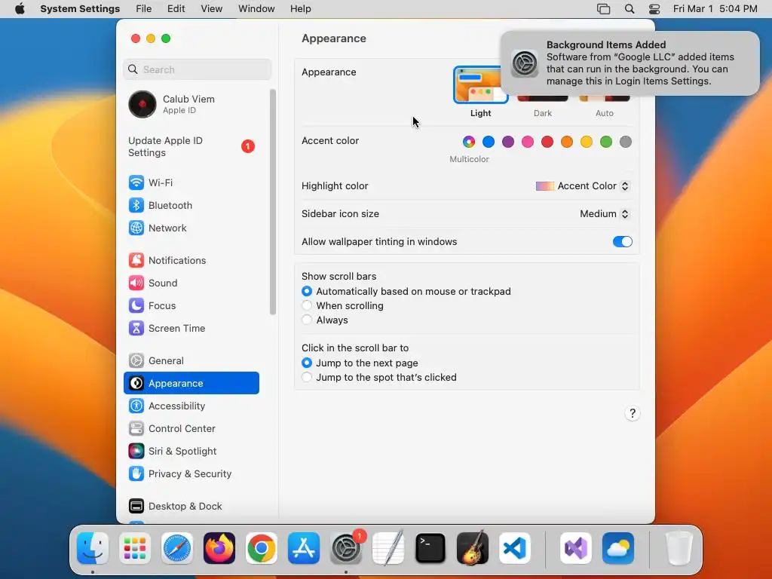Launch Visual Studio Code from the Dock
The height and width of the screenshot is (579, 772).
point(514,548)
